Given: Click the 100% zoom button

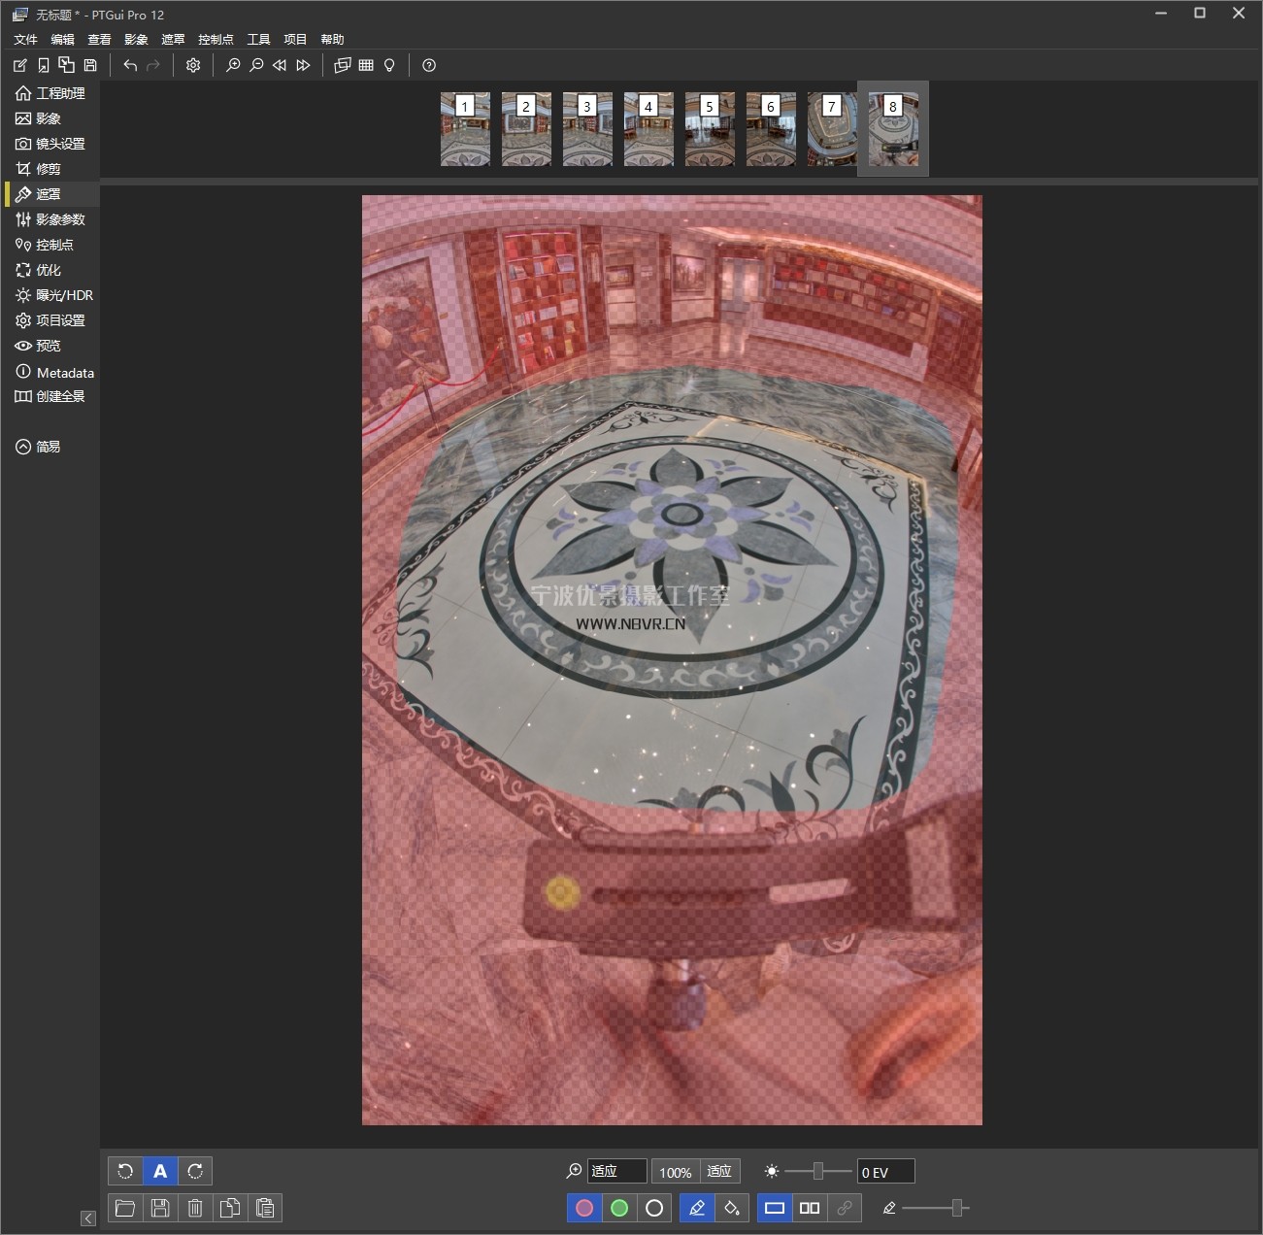Looking at the screenshot, I should [x=675, y=1172].
